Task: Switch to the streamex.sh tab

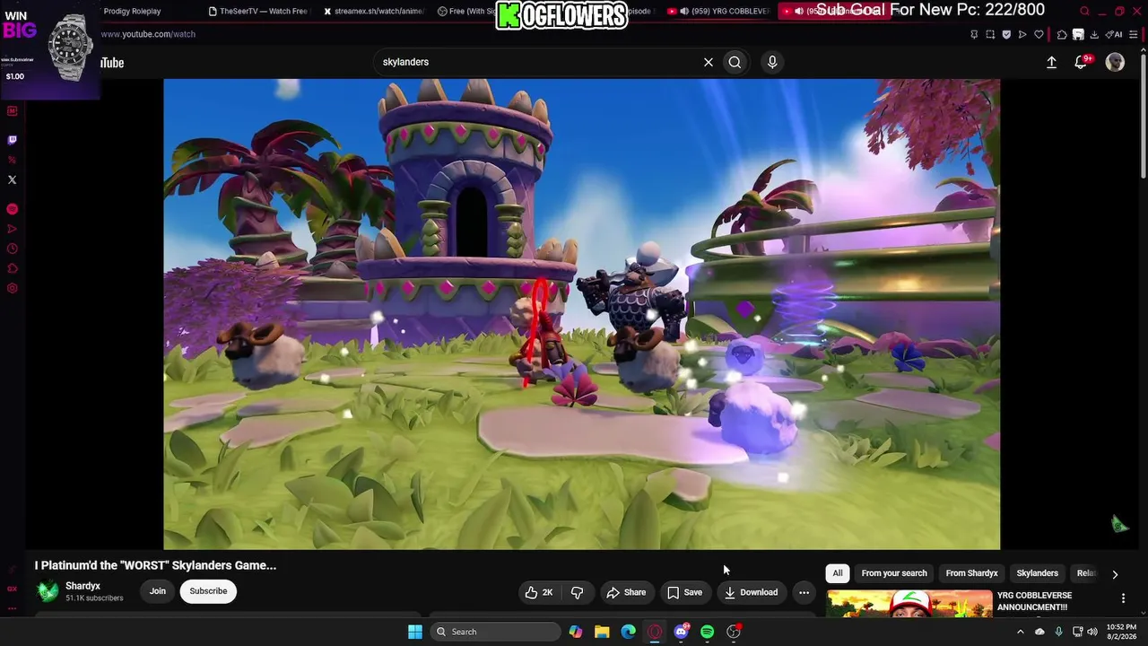Action: (372, 12)
